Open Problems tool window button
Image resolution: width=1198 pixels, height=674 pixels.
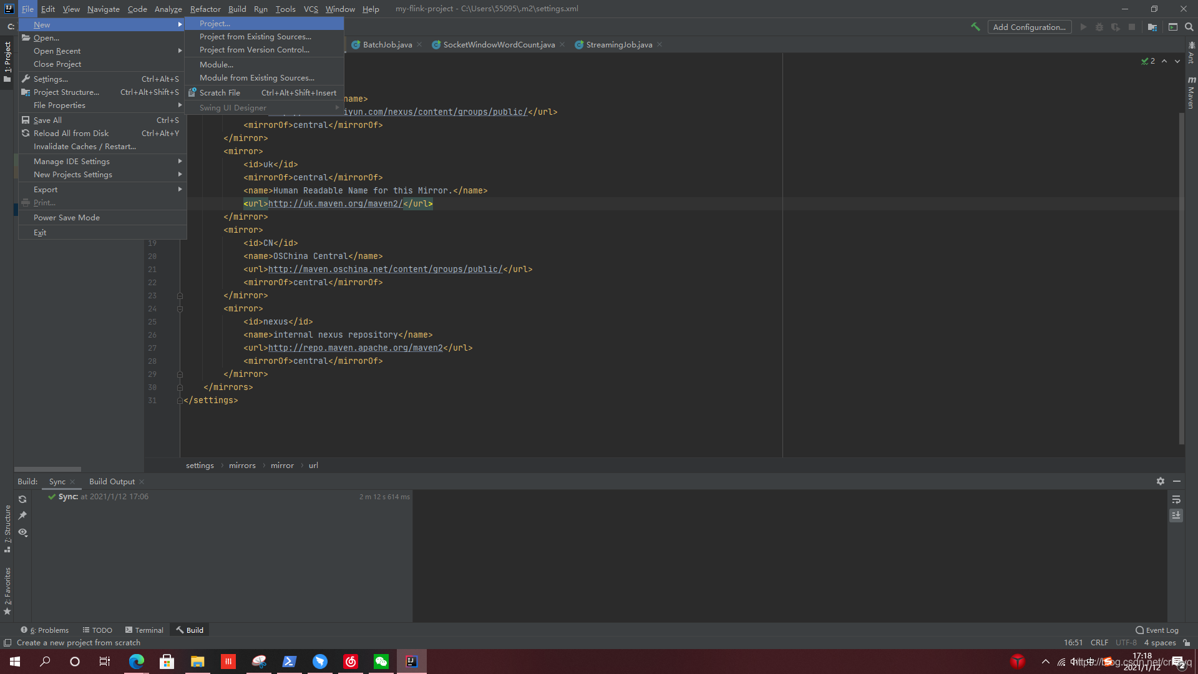pos(45,630)
